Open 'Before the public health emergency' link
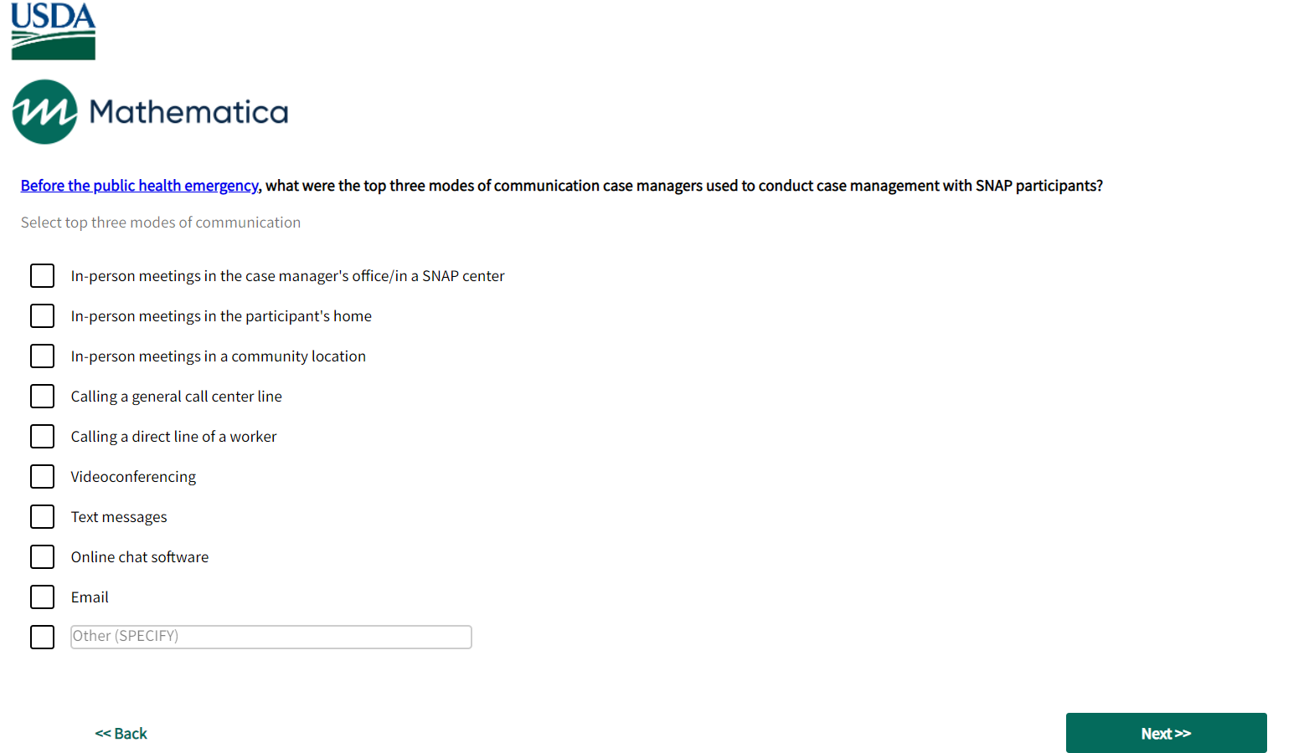Viewport: 1309px width, 753px height. tap(139, 186)
